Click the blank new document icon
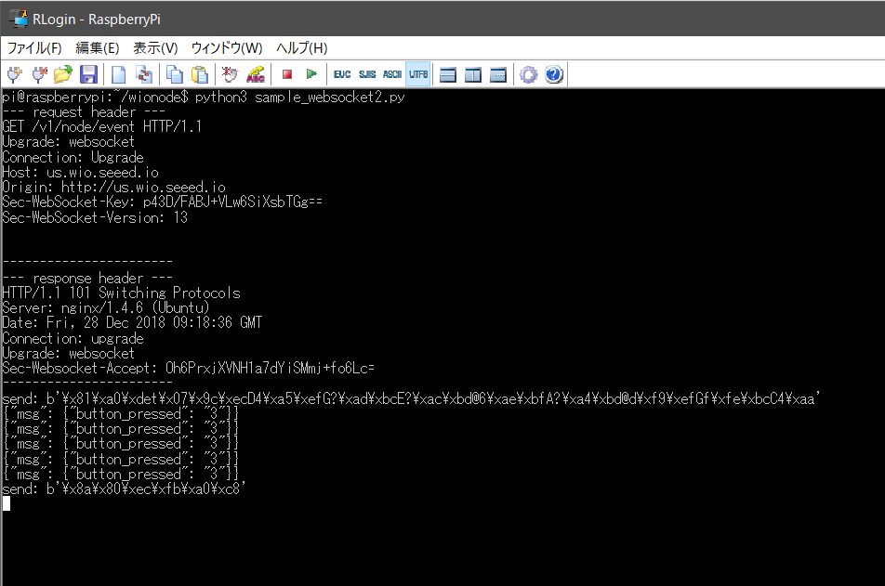 (x=119, y=74)
